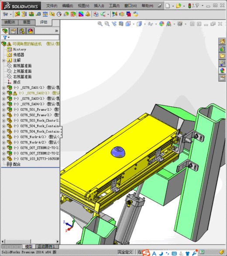
Task: Expand the manager tabs chevron arrows
Action: point(56,31)
